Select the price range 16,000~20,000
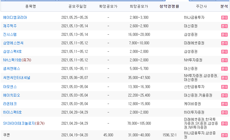Viewport: 230px width, 140px height. [139, 34]
